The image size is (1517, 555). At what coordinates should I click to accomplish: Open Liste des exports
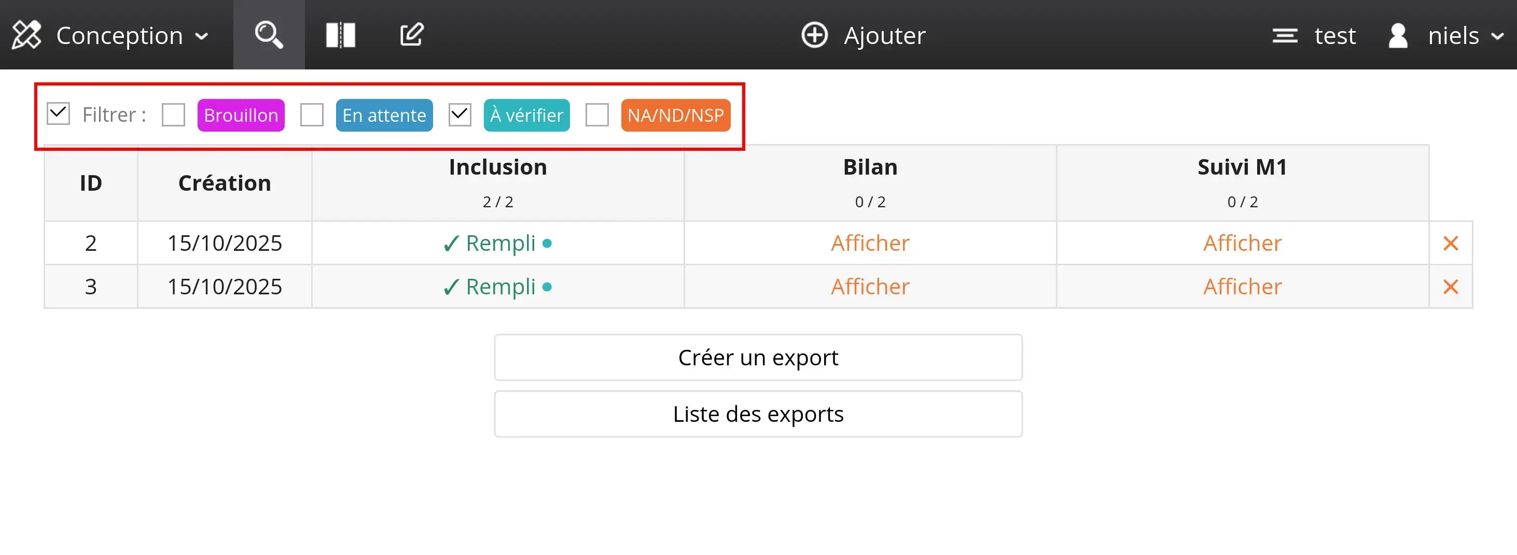click(758, 414)
